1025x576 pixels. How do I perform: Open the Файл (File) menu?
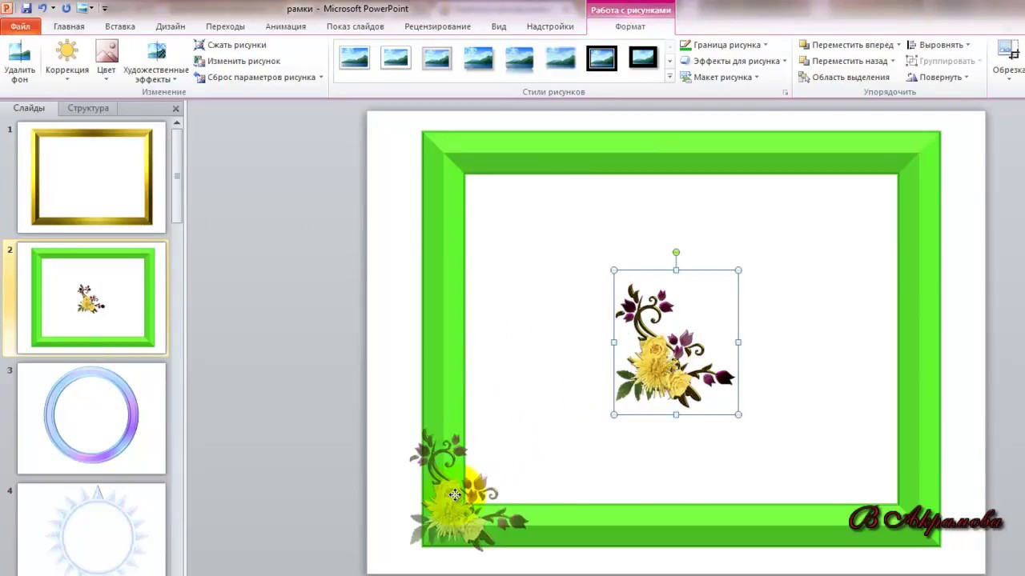click(x=20, y=26)
